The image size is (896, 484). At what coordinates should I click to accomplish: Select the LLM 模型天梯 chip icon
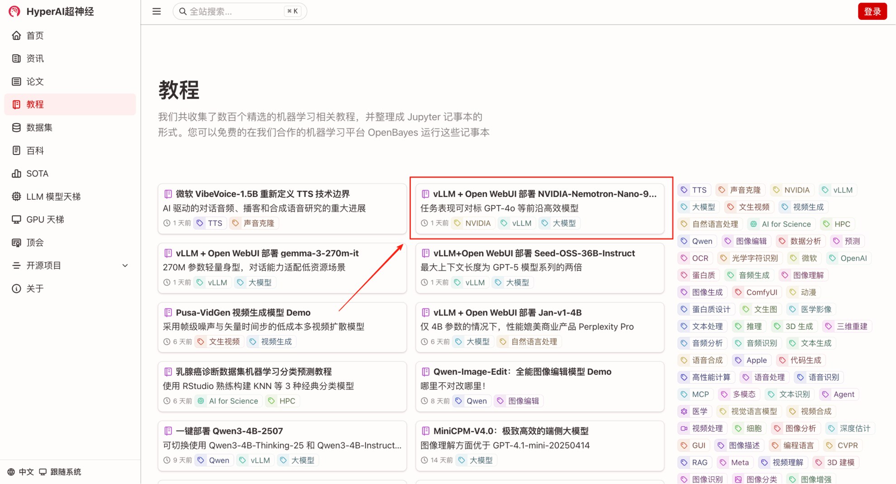(16, 197)
